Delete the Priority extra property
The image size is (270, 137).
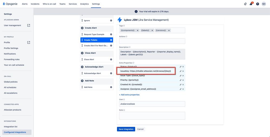[x=183, y=80]
